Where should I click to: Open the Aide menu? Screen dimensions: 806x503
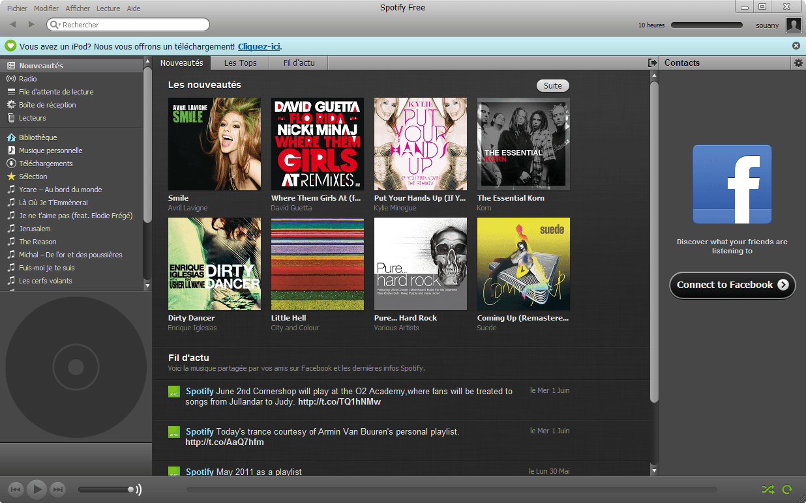(134, 8)
